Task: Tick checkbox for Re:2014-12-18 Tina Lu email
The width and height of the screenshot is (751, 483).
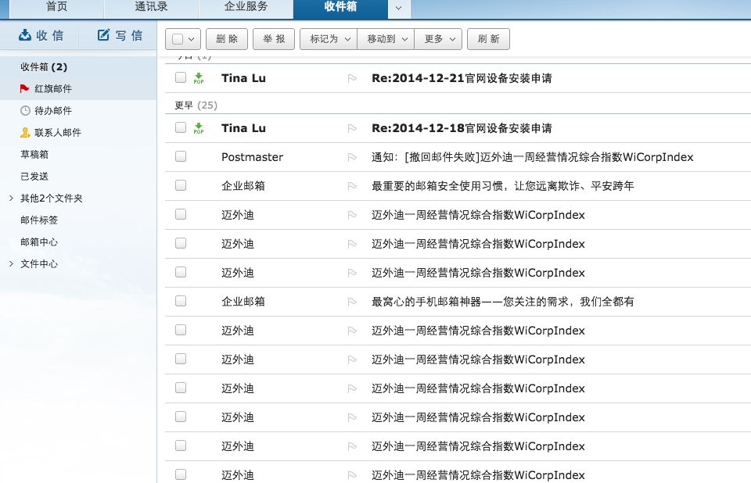Action: pyautogui.click(x=181, y=127)
